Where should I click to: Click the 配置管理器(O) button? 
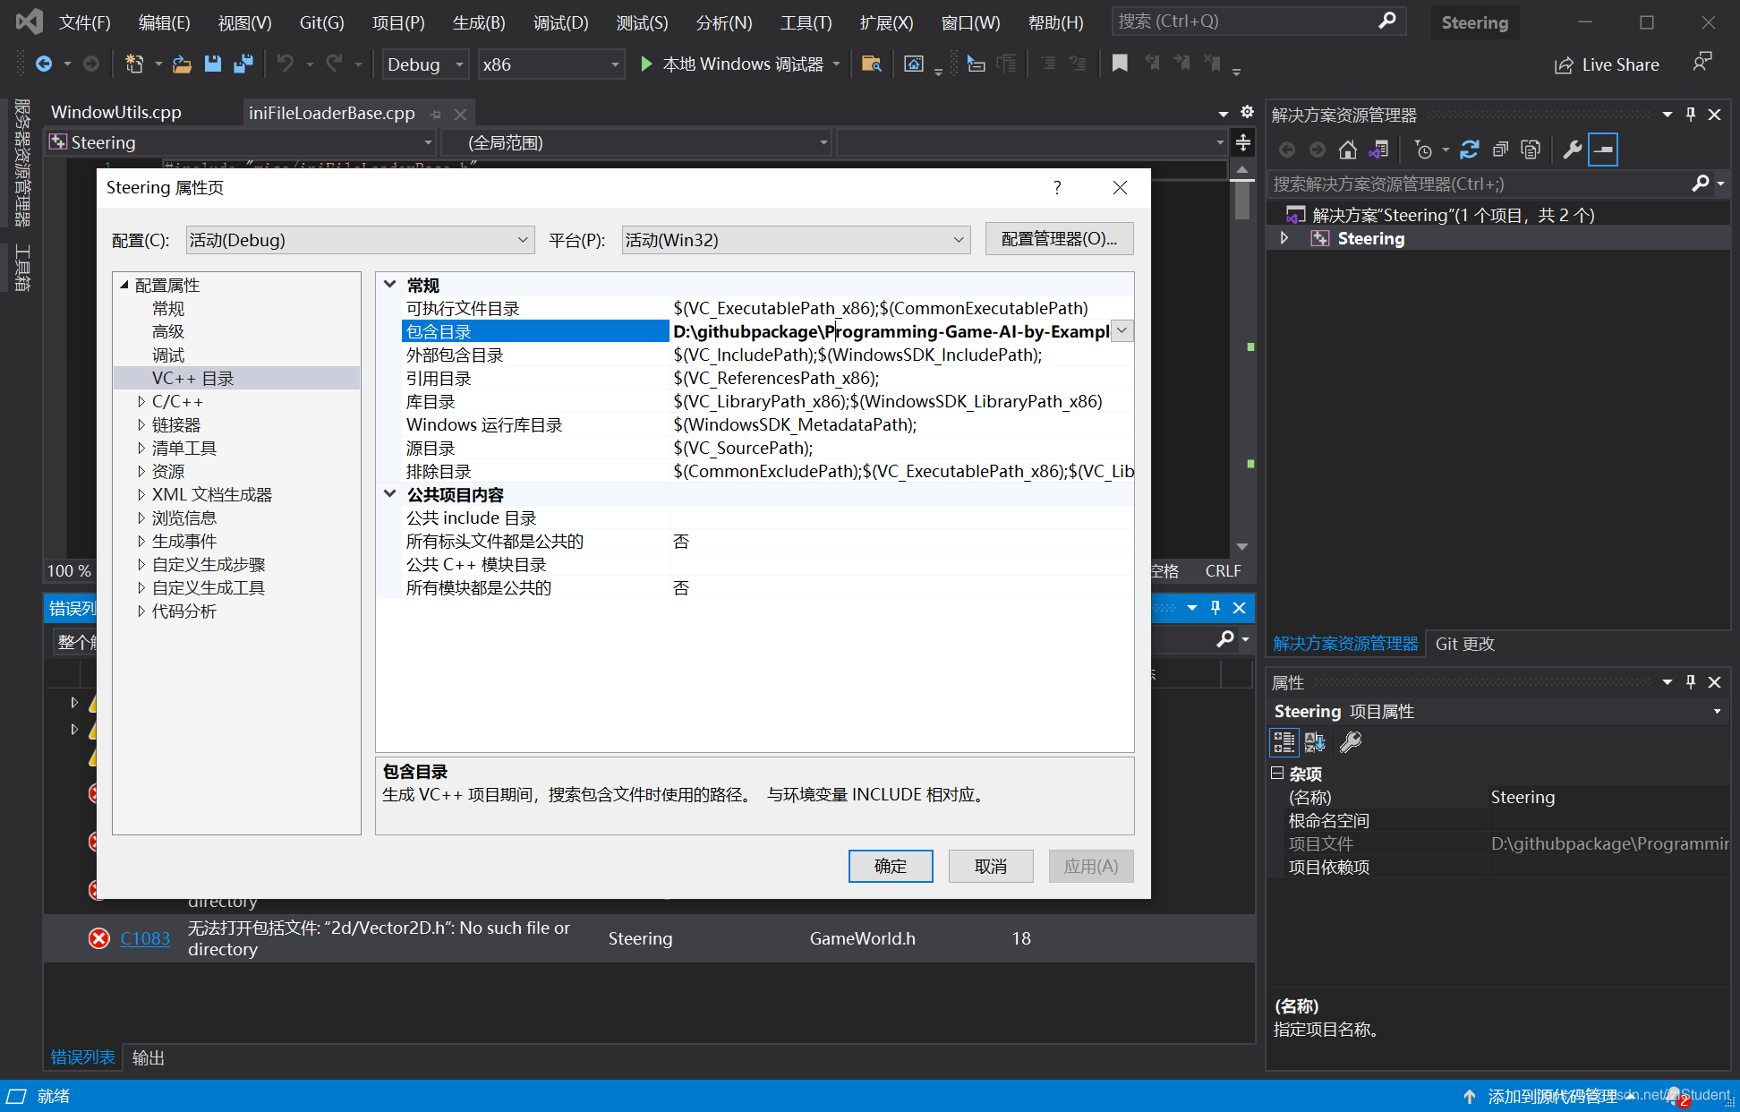click(1061, 241)
